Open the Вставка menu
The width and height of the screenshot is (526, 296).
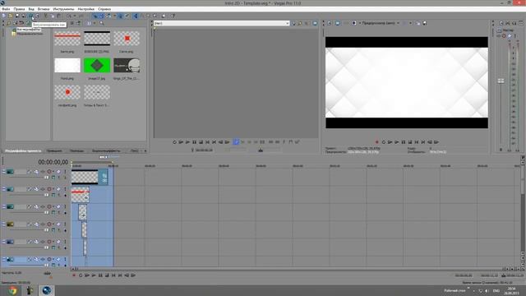pos(44,9)
